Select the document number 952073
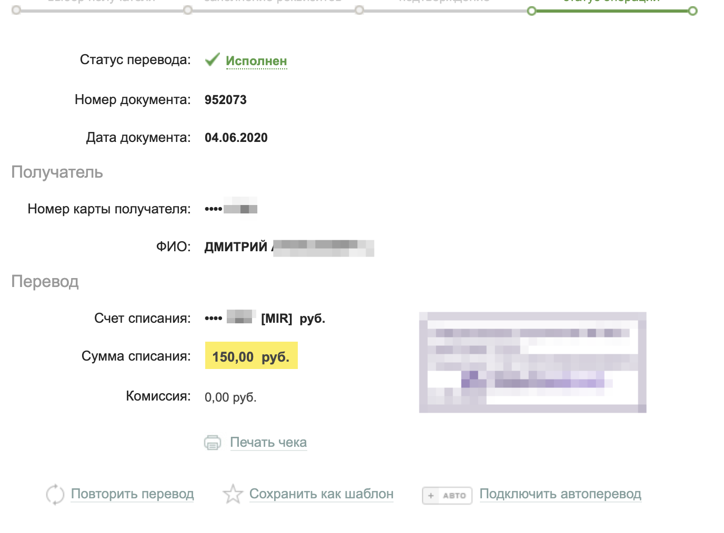Image resolution: width=724 pixels, height=533 pixels. point(226,100)
